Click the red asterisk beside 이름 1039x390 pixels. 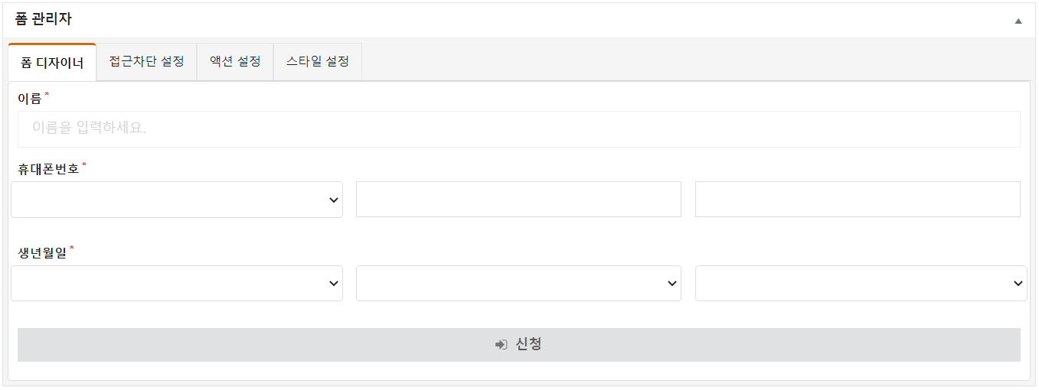(47, 95)
